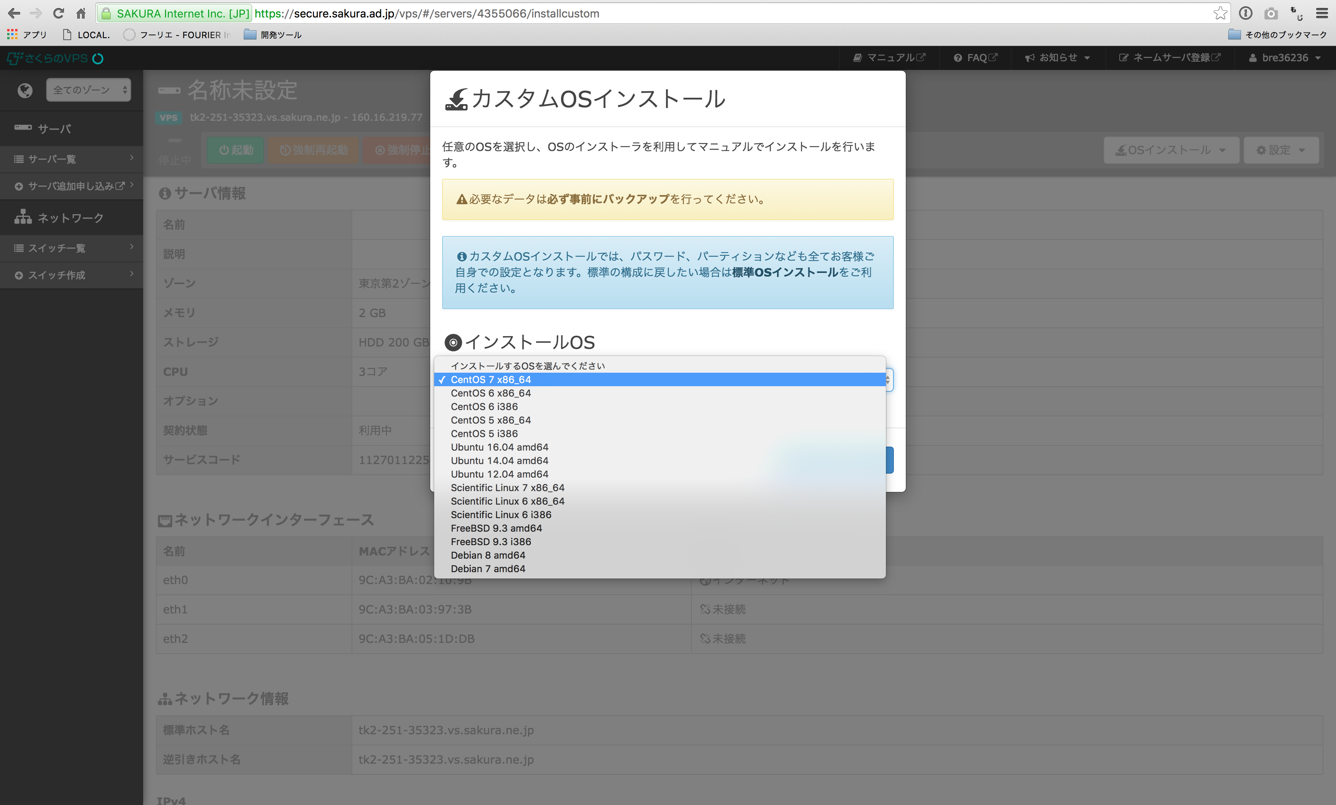The height and width of the screenshot is (805, 1336).
Task: Click the OS select stepper arrows
Action: point(888,380)
